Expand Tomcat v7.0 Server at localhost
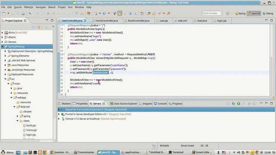The height and width of the screenshot is (155, 276). click(59, 119)
